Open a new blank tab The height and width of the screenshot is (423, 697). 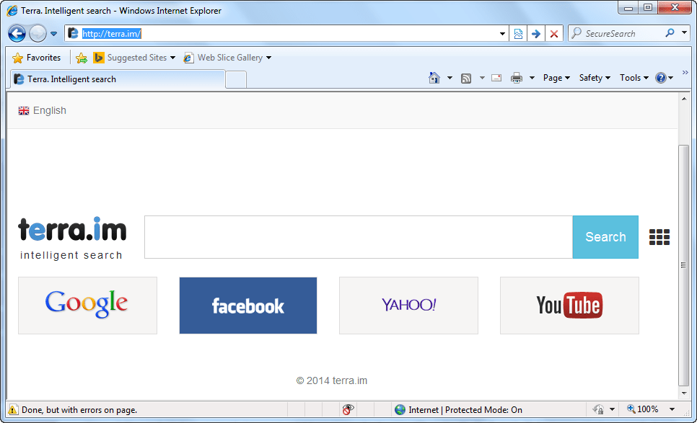(x=236, y=80)
